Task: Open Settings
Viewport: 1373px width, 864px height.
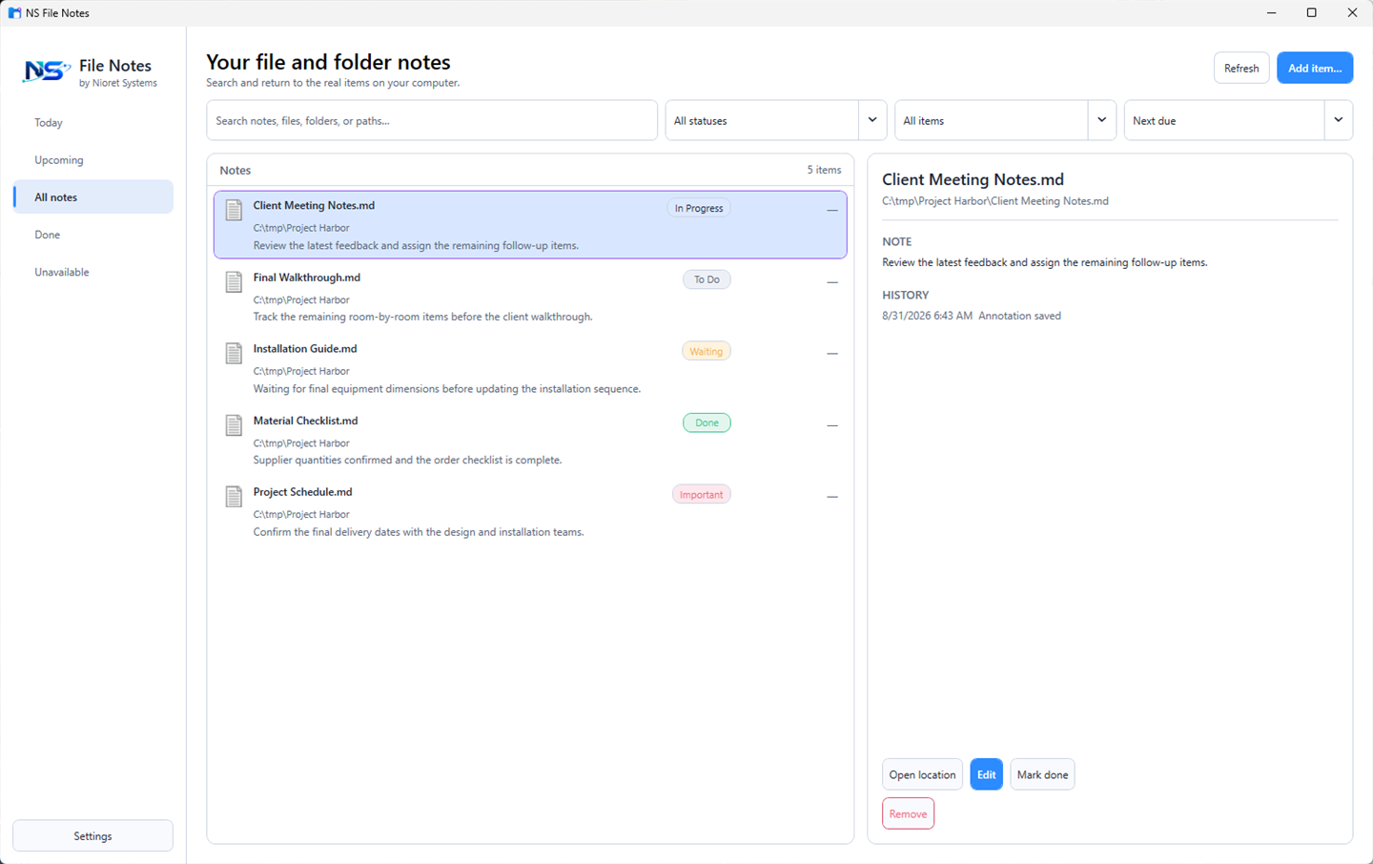Action: (x=92, y=835)
